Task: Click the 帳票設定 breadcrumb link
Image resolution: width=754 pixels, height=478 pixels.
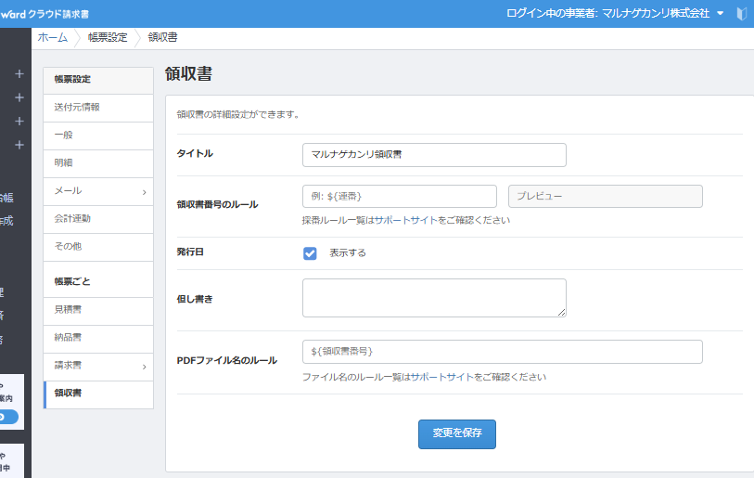Action: coord(108,37)
